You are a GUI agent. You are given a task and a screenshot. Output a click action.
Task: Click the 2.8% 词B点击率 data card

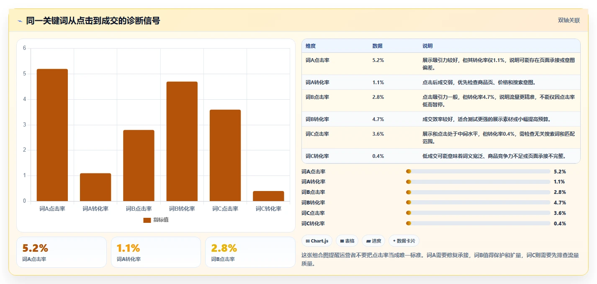pos(250,252)
